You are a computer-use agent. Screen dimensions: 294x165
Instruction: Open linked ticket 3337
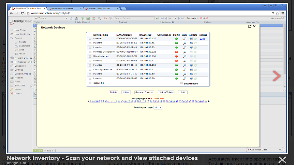click(x=202, y=39)
